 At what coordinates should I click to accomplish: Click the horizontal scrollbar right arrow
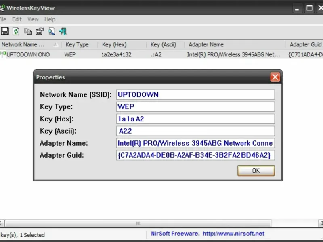click(x=321, y=223)
